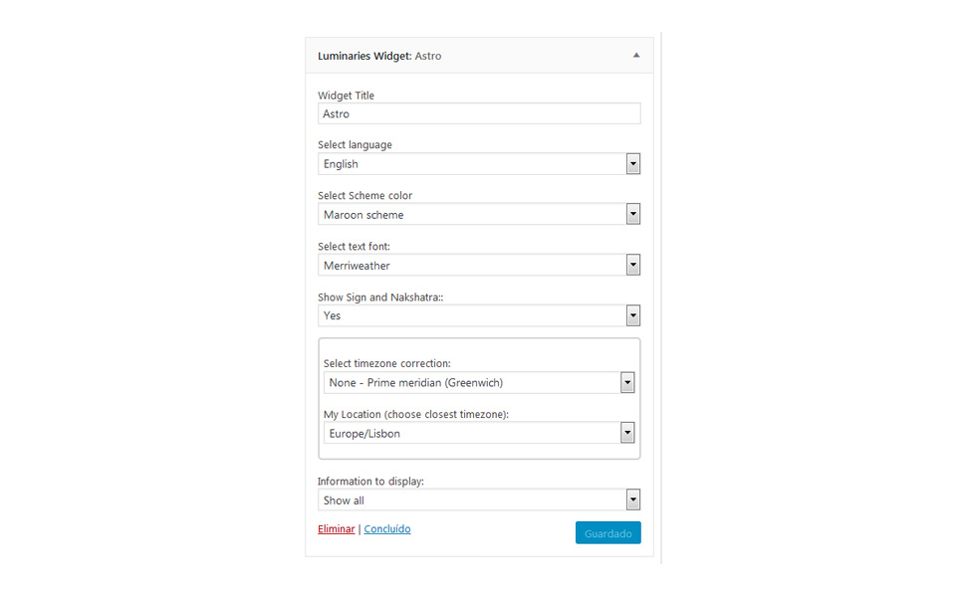Select the English language combo box
Screen dimensions: 961x597
pos(479,164)
